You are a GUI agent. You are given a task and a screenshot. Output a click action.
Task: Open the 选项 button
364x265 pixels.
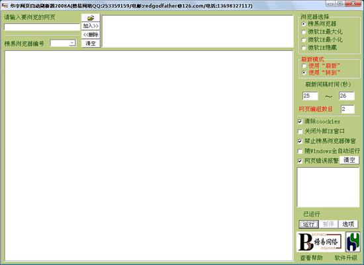point(348,224)
